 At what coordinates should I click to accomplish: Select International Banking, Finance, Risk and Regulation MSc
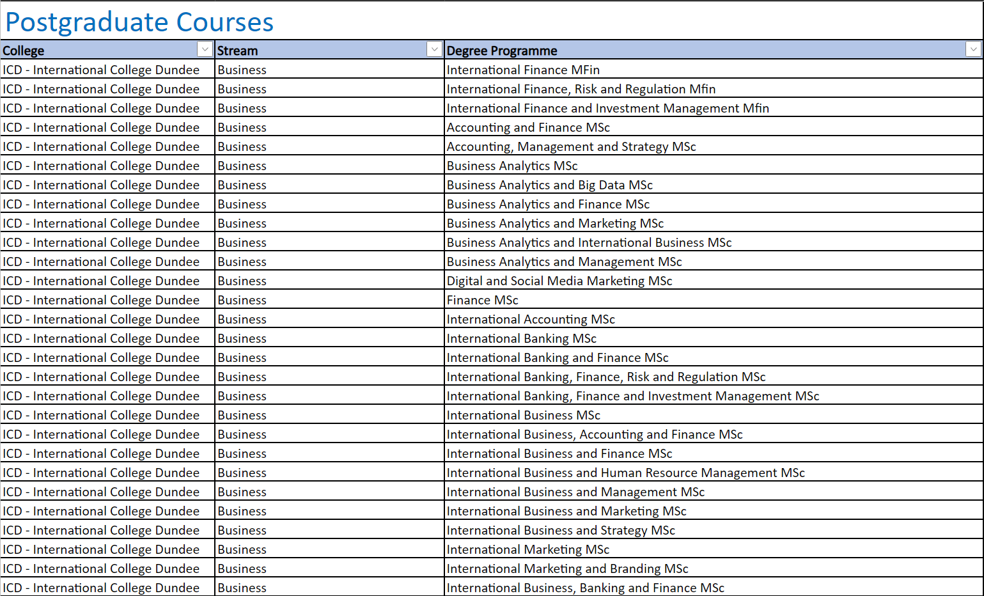[x=714, y=377]
